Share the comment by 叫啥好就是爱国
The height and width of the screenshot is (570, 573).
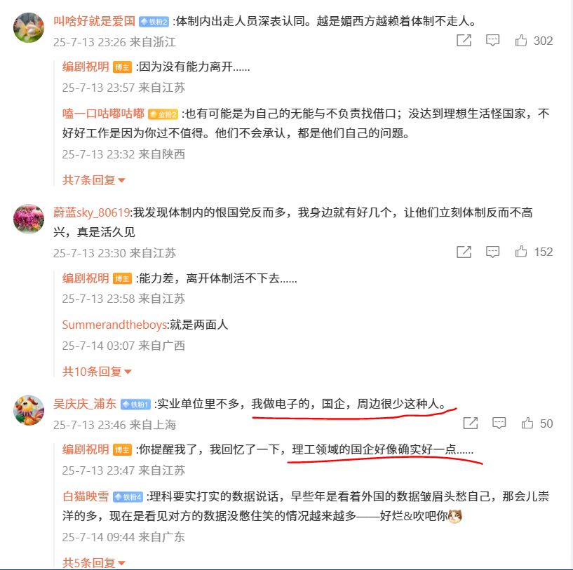(464, 40)
